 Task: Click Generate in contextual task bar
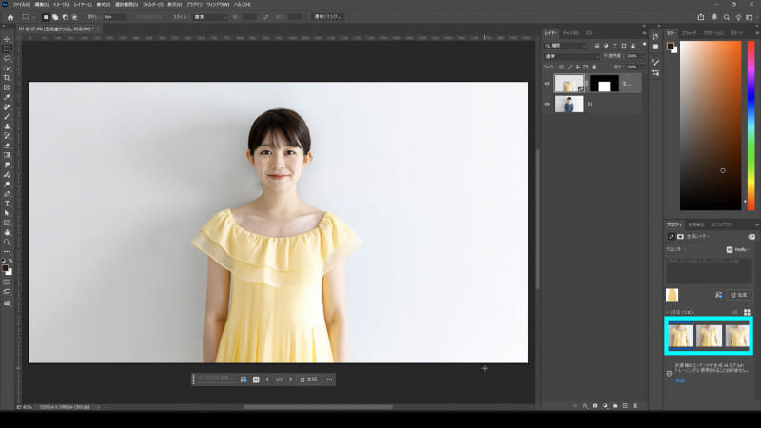click(308, 379)
